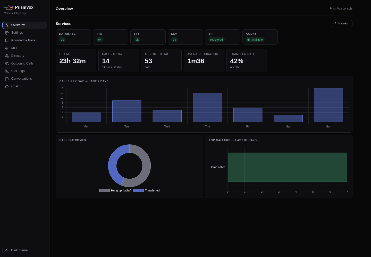Click the Knowledge Base book icon
The width and height of the screenshot is (371, 257).
[7, 40]
